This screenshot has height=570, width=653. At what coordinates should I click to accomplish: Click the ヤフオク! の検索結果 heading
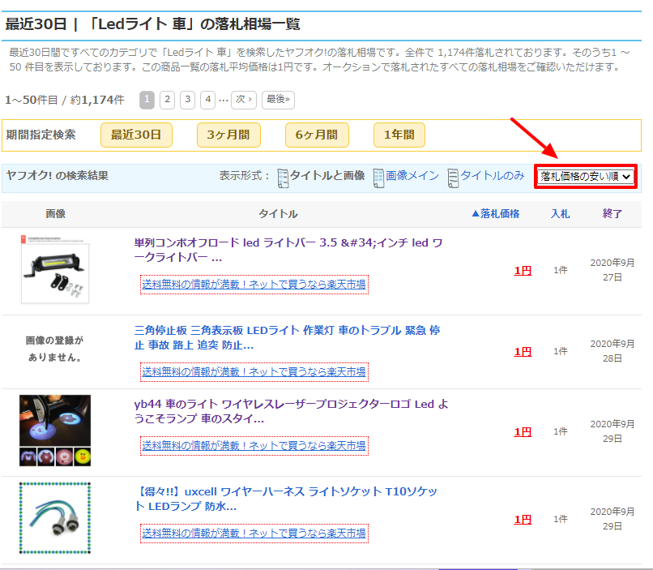(58, 175)
